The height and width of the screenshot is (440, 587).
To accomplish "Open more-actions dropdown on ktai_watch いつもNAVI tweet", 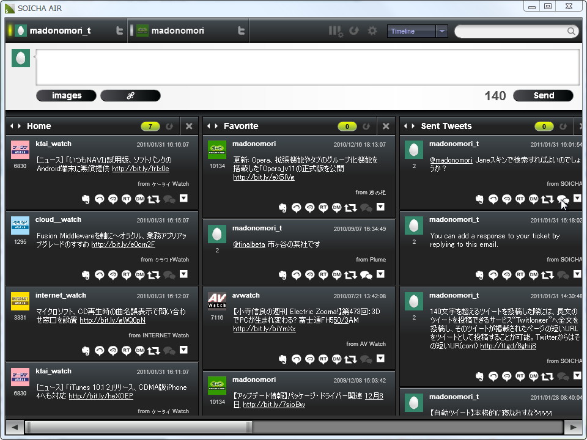I will tap(183, 198).
